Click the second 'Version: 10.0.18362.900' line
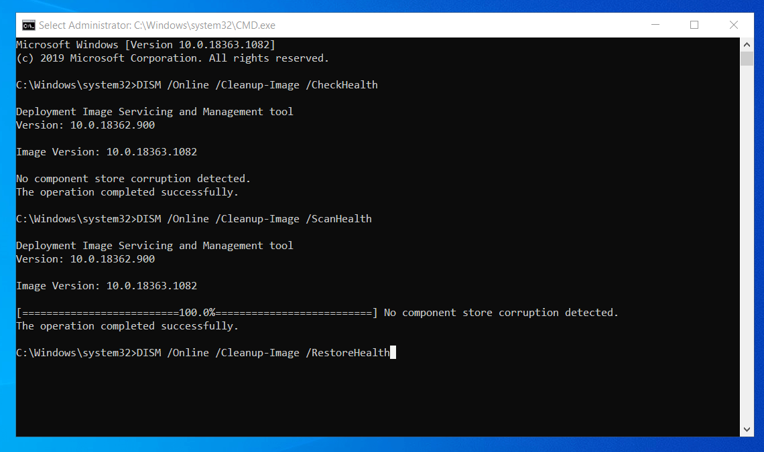Screen dimensions: 764x452 (x=85, y=259)
